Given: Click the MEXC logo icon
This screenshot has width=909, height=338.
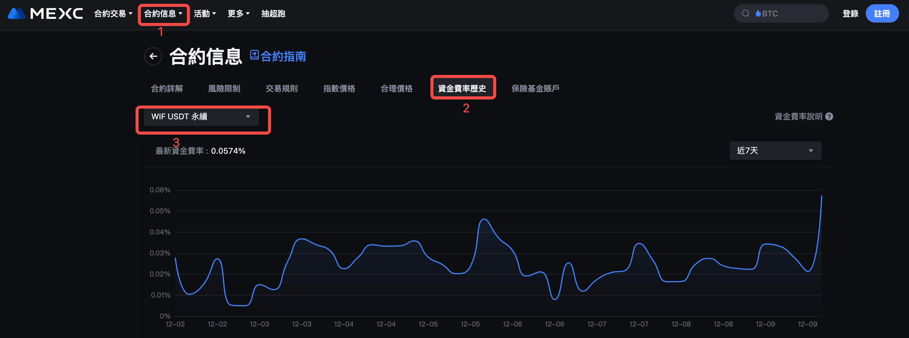Looking at the screenshot, I should coord(16,14).
